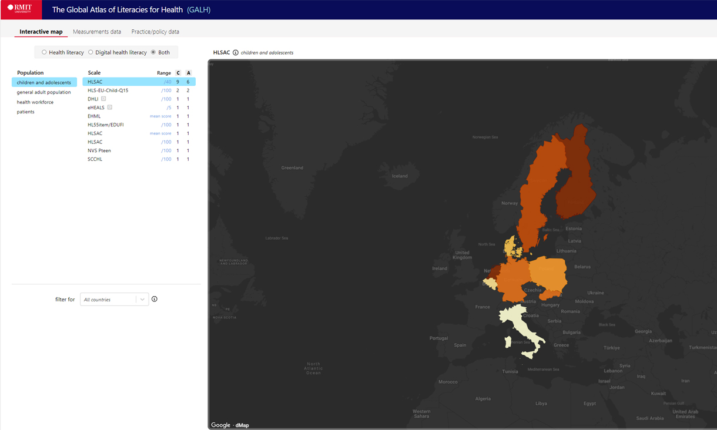Viewport: 717px width, 430px height.
Task: Open the Practice/policy data tab
Action: point(155,31)
